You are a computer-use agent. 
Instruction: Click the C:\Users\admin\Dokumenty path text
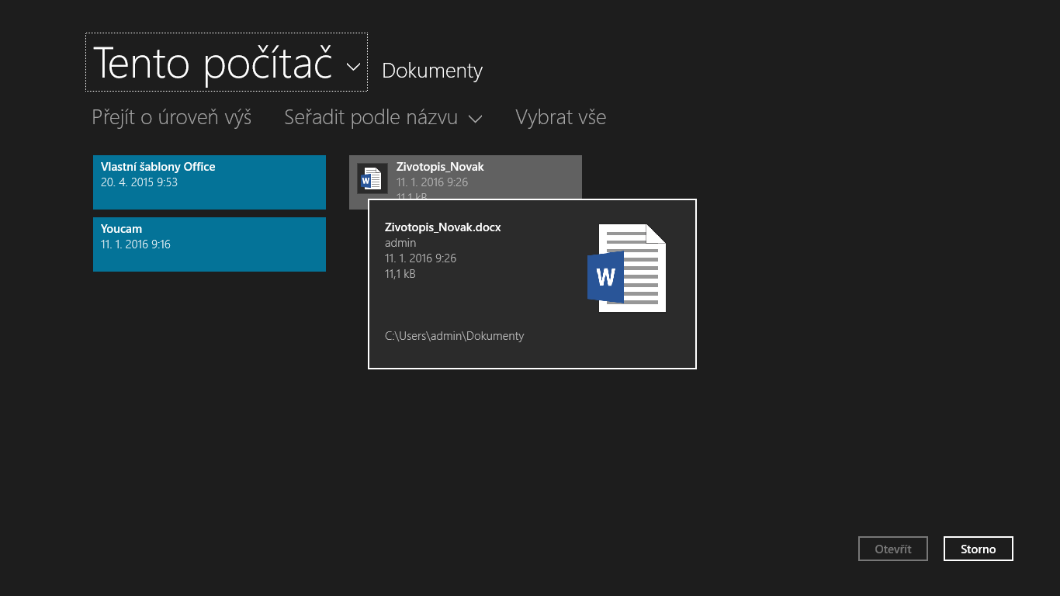click(455, 336)
